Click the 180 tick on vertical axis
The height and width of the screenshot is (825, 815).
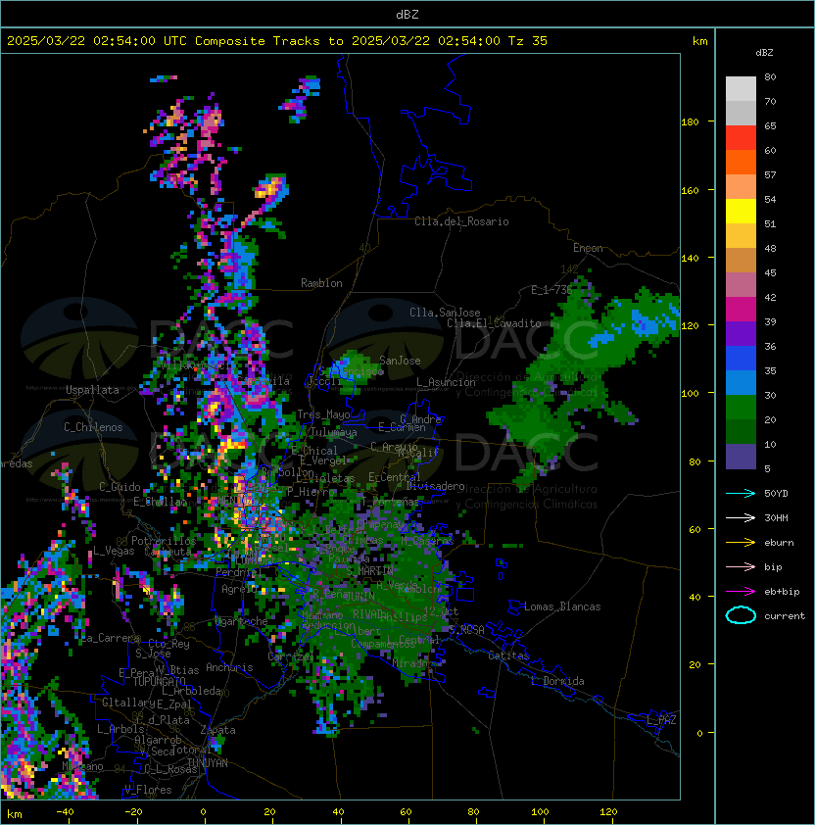690,121
